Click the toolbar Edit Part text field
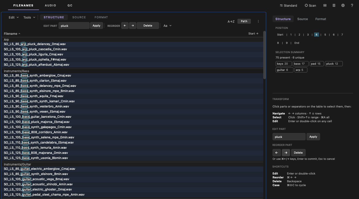Image resolution: width=359 pixels, height=199 pixels. pyautogui.click(x=74, y=26)
